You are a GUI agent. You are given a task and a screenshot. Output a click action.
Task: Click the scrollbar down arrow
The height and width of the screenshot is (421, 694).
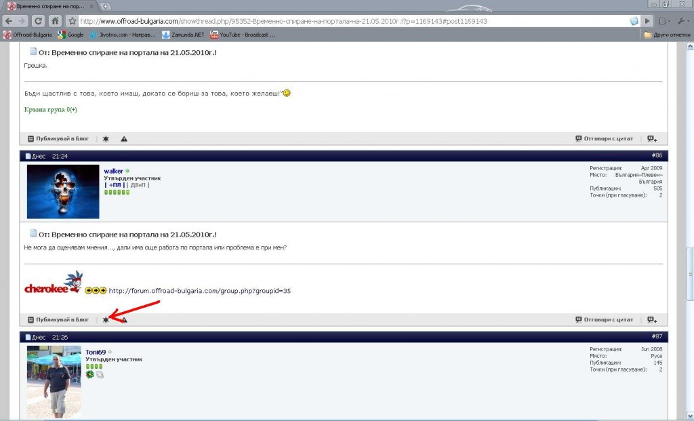tap(690, 416)
